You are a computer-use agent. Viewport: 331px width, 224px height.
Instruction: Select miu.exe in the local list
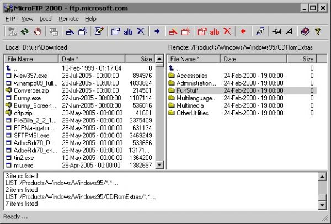pos(23,166)
